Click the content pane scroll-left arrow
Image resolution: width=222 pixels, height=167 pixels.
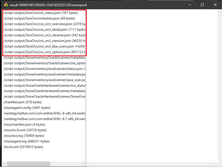click(88, 164)
